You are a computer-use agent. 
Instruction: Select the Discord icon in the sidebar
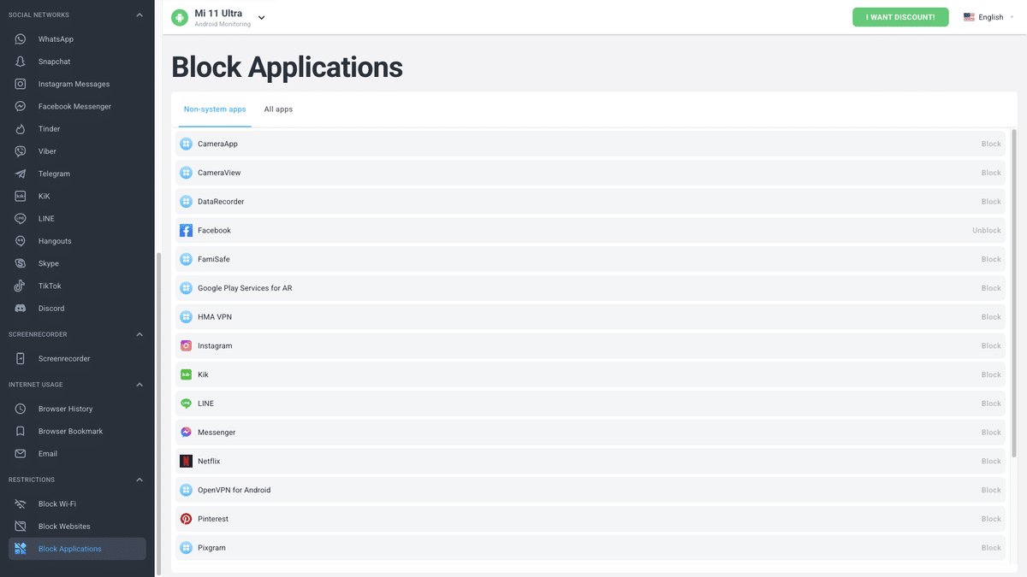pyautogui.click(x=19, y=308)
